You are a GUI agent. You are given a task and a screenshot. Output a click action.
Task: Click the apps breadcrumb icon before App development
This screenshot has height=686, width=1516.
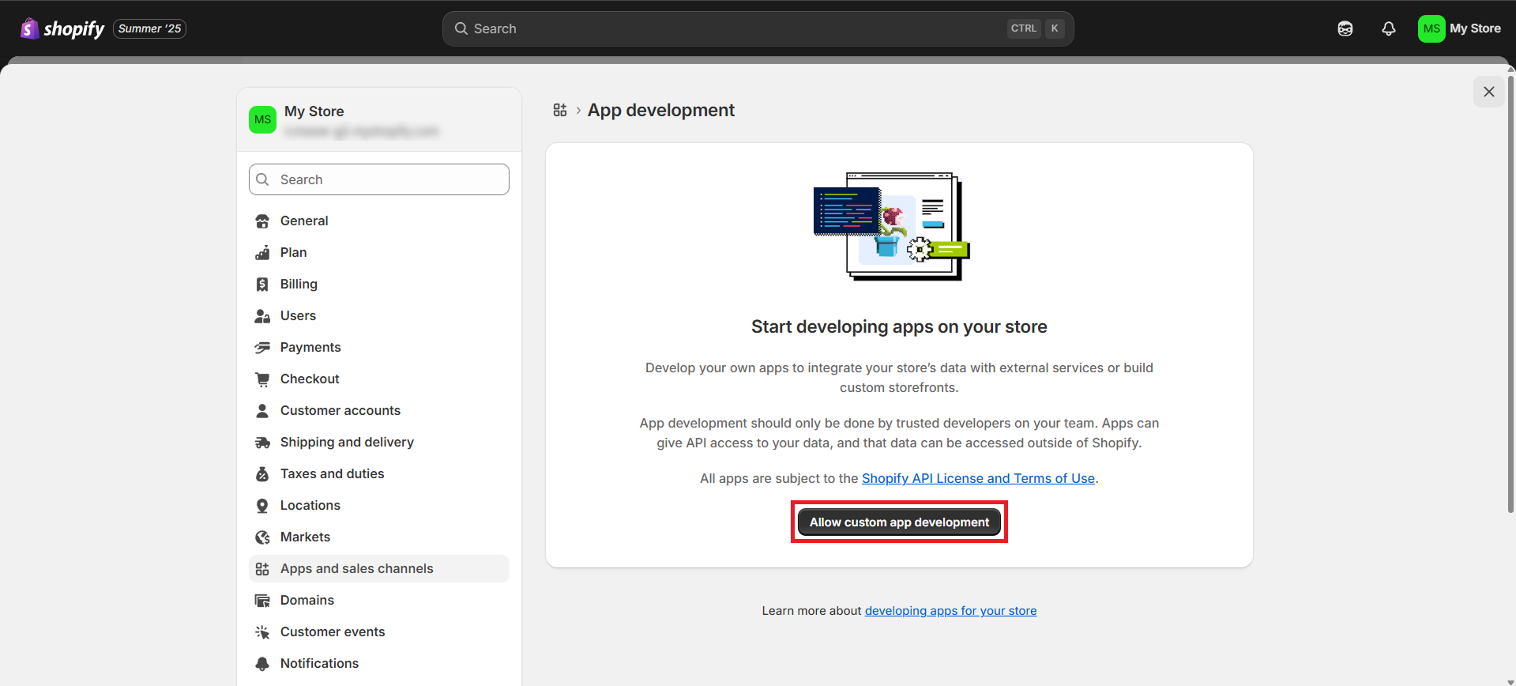(560, 110)
